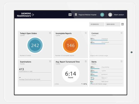Open the Albert Jackson account name
Screen dimensions: 139x104
(x=119, y=15)
